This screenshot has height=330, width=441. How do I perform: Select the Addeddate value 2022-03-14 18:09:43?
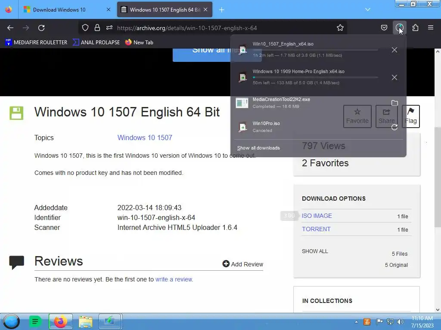[x=149, y=208]
